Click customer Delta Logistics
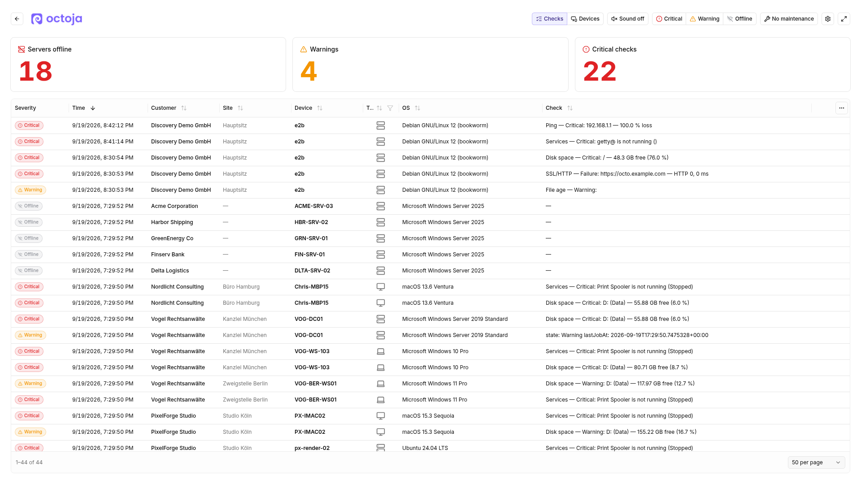The image size is (861, 484). point(170,271)
